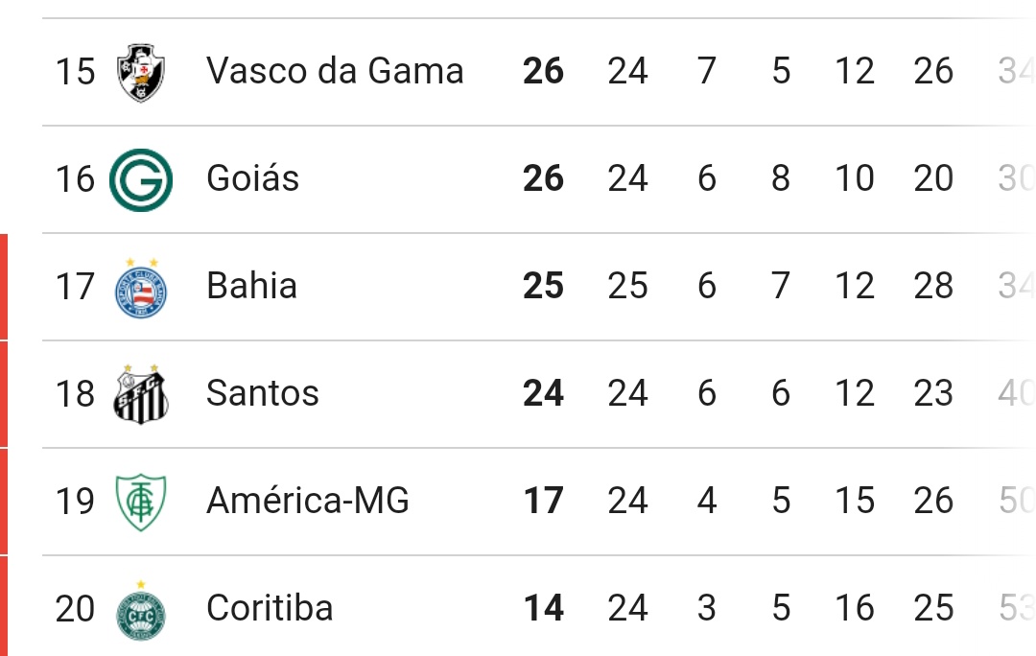The height and width of the screenshot is (656, 1036).
Task: Click the red relegation marker beside Bahia
Action: click(4, 286)
